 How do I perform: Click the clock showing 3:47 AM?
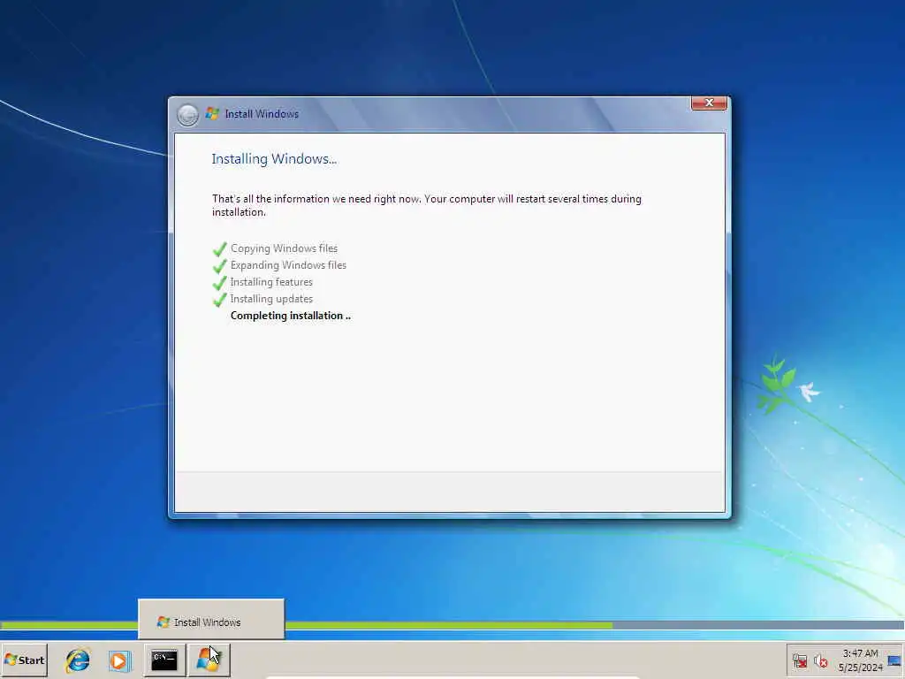tap(860, 653)
